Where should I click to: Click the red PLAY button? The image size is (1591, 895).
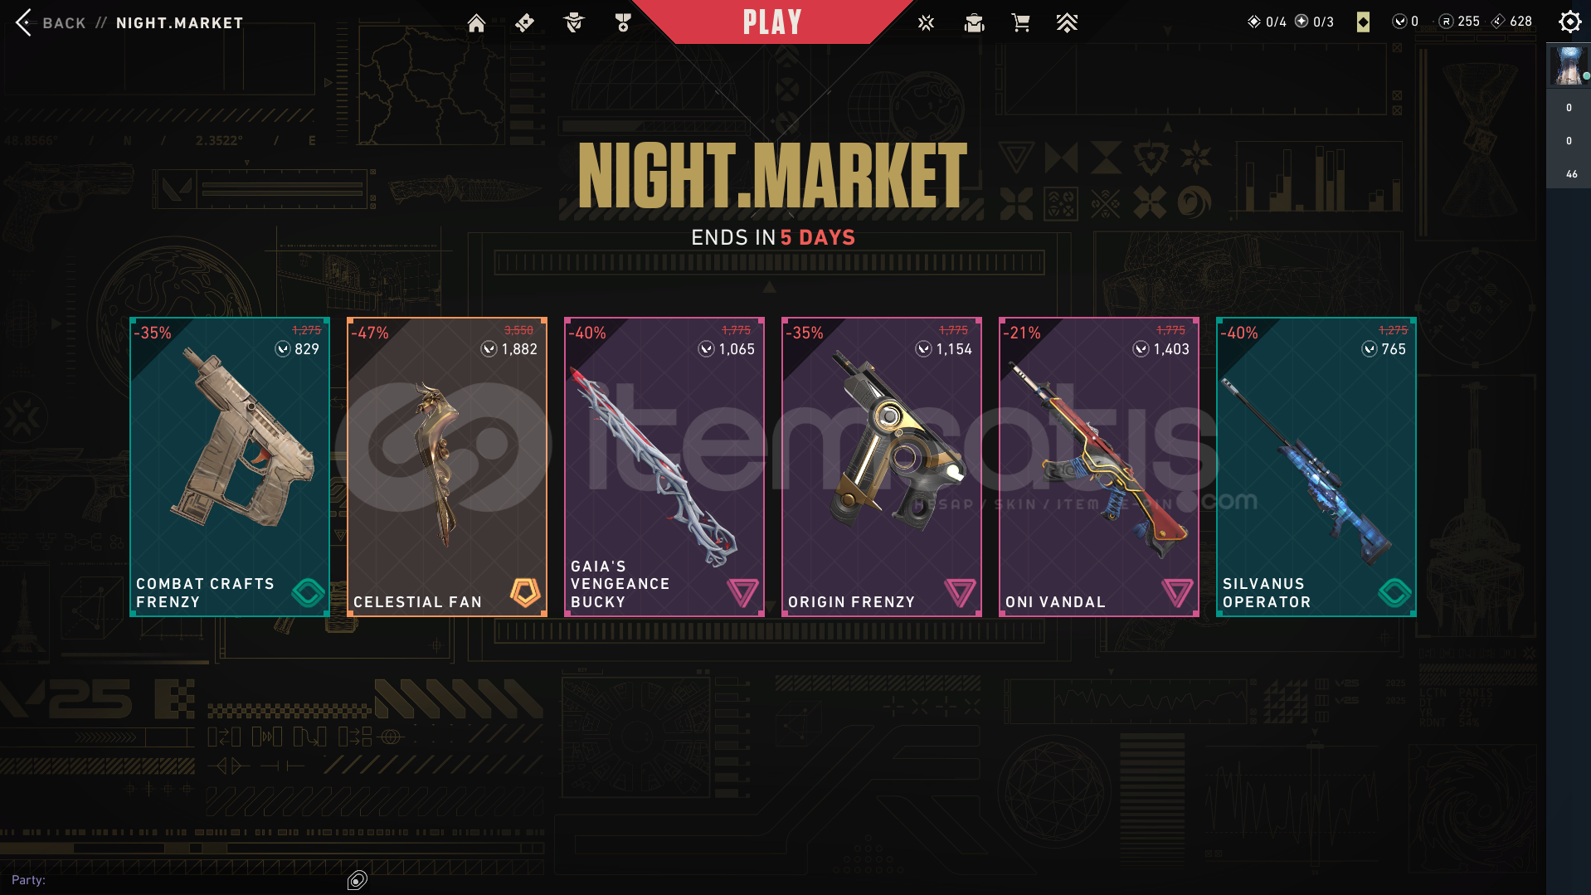coord(772,22)
